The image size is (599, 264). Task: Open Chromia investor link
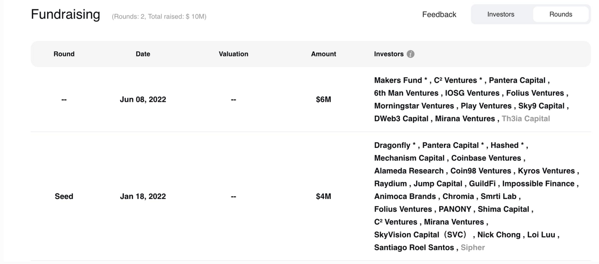click(x=458, y=197)
